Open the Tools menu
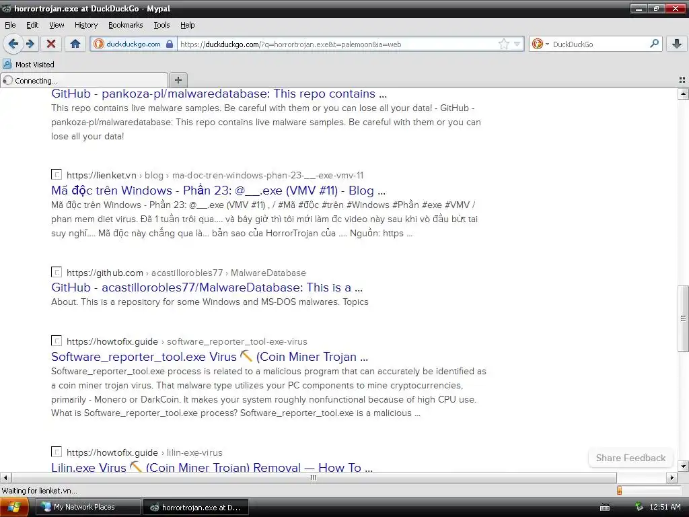689x517 pixels. 161,25
